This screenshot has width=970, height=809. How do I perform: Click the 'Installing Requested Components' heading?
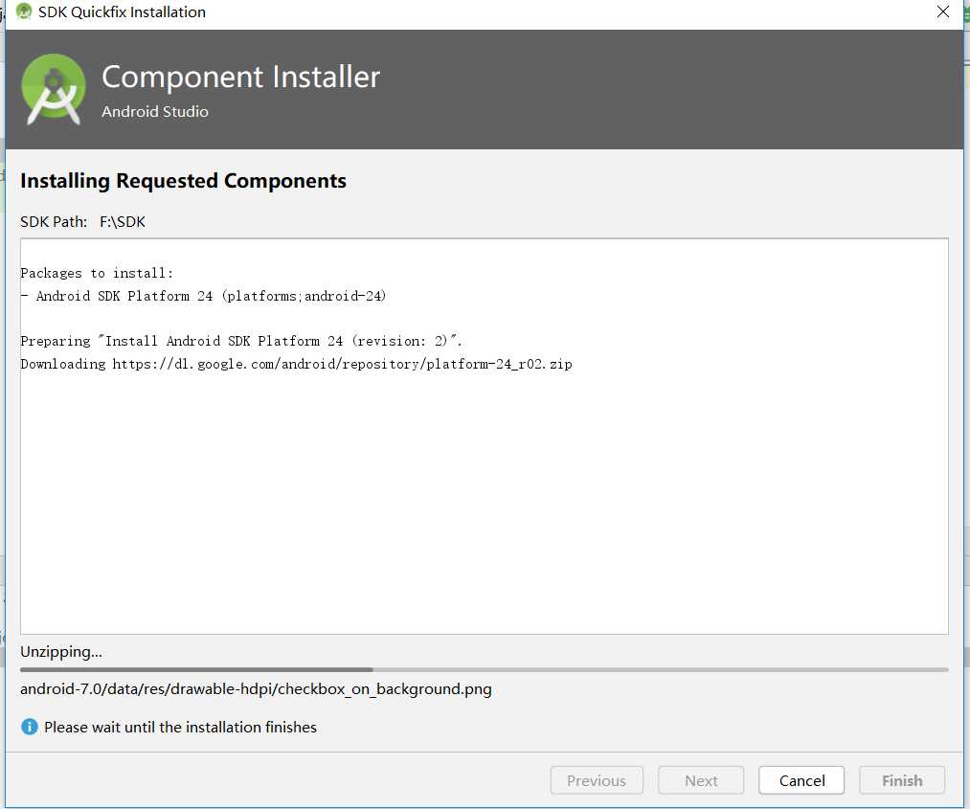point(183,181)
